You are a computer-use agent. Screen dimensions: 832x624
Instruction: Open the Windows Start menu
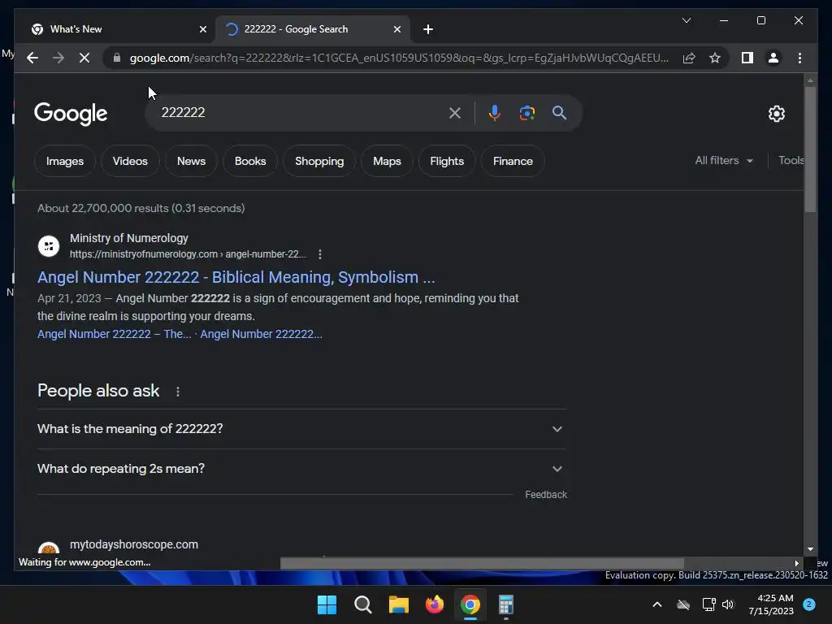click(x=327, y=604)
